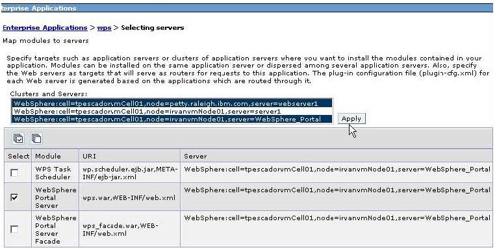Select the server=server1 list entry
The height and width of the screenshot is (252, 497).
point(172,112)
